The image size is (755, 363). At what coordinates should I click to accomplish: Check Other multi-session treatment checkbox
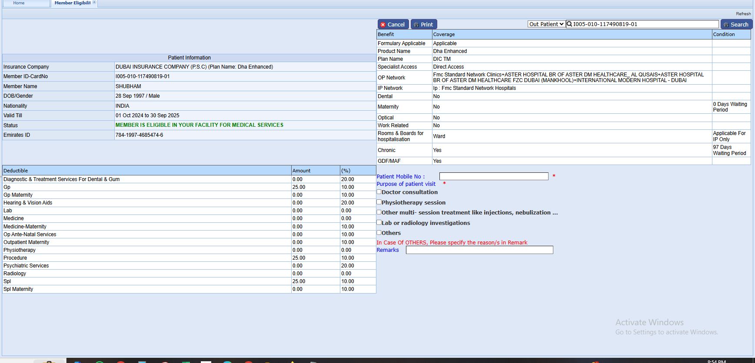(x=379, y=212)
